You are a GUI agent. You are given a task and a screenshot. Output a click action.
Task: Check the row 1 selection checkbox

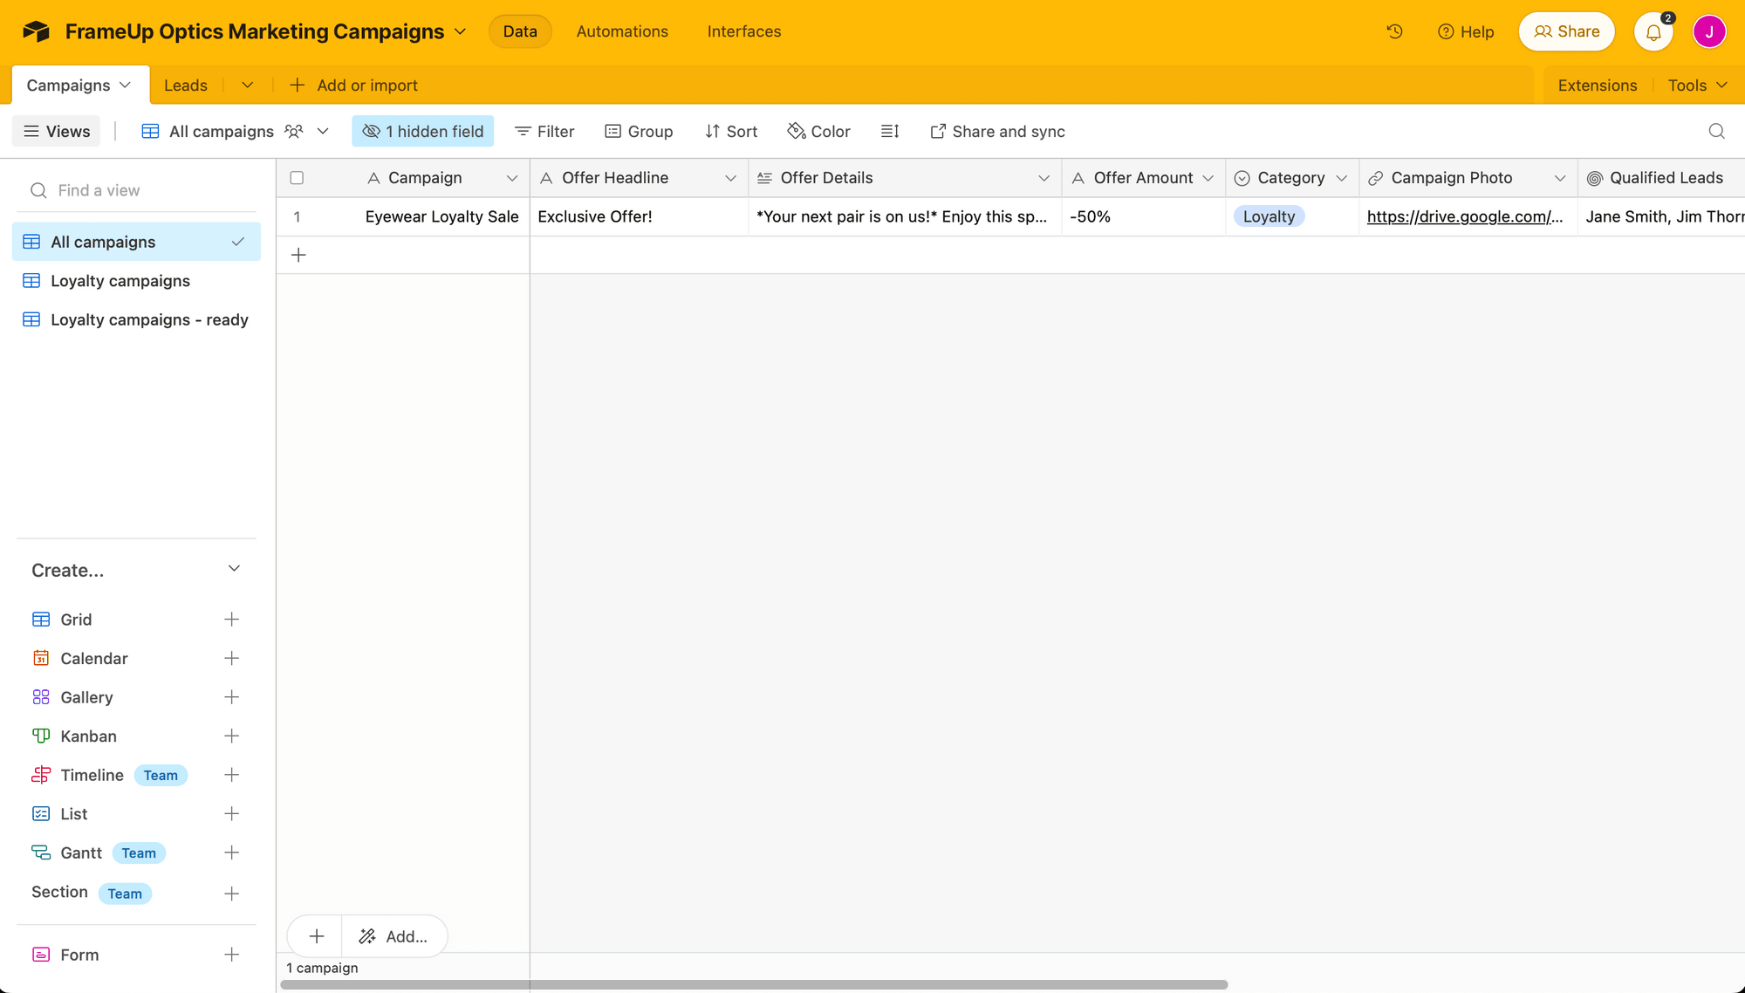297,216
